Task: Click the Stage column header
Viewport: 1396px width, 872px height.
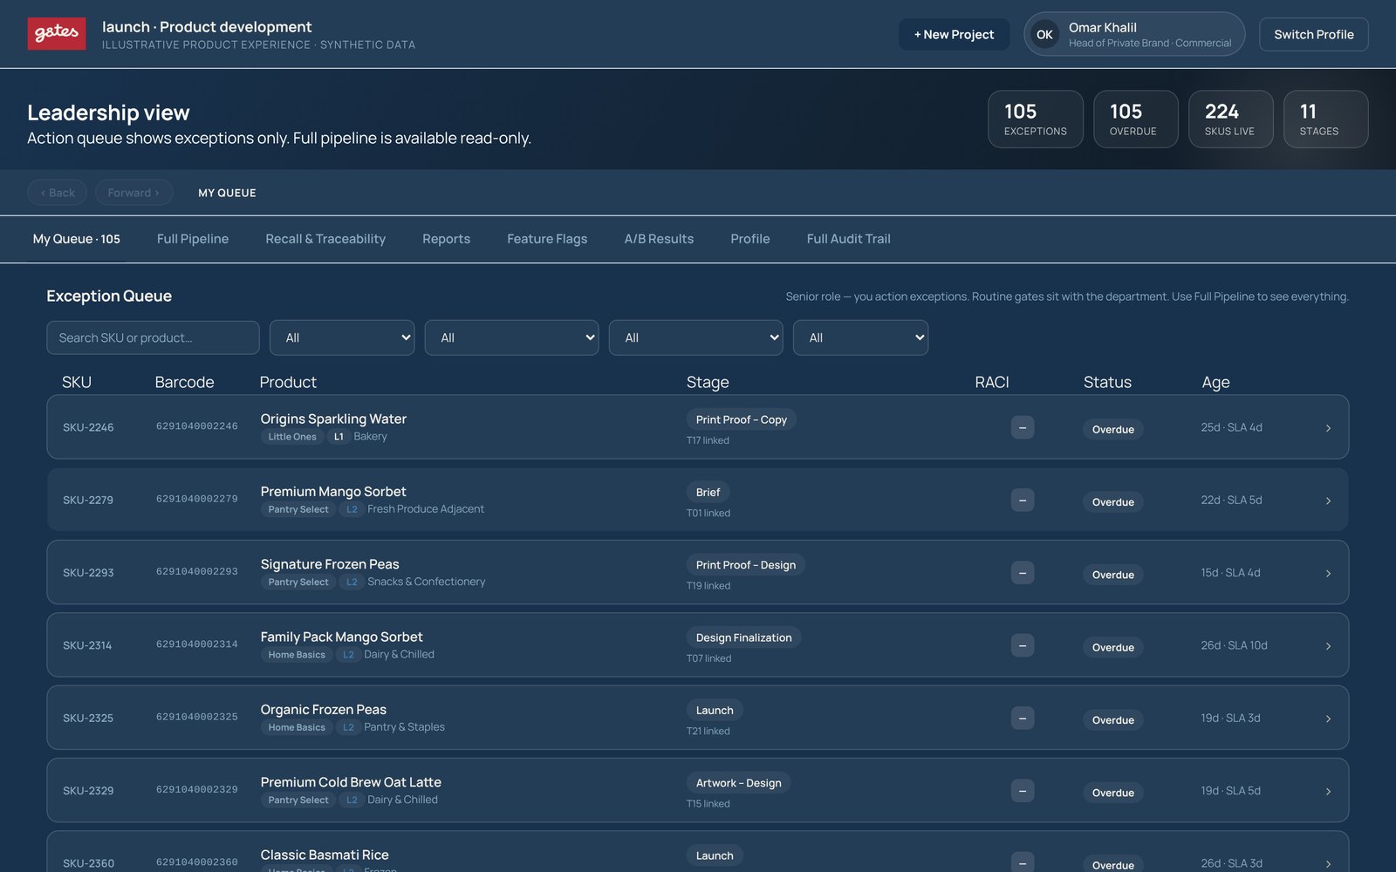Action: click(708, 382)
